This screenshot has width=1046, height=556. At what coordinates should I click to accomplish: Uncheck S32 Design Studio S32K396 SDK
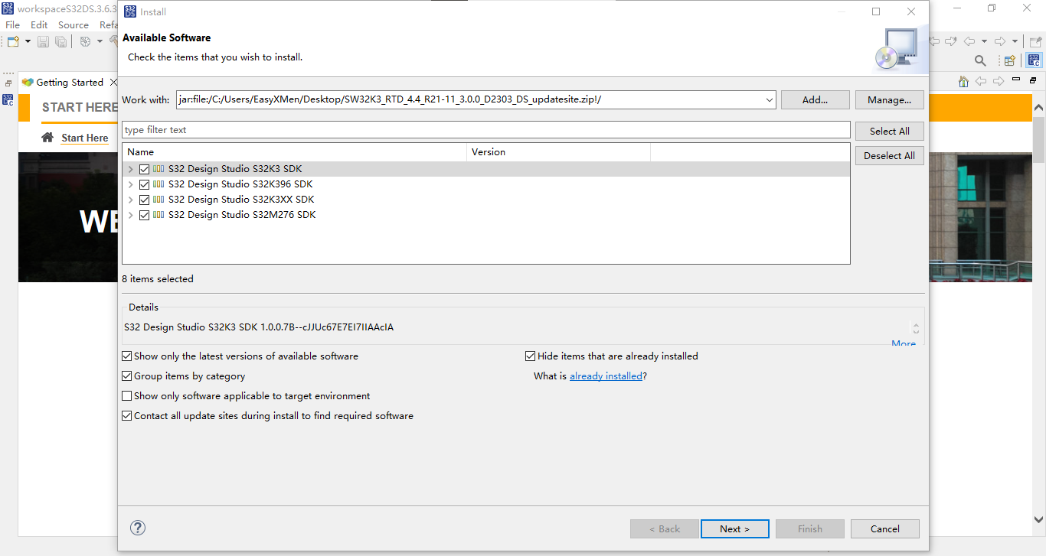tap(144, 184)
